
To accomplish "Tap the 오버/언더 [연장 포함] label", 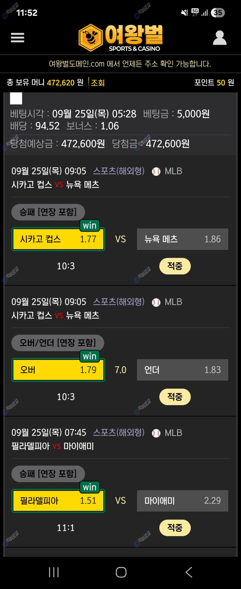I will [57, 343].
